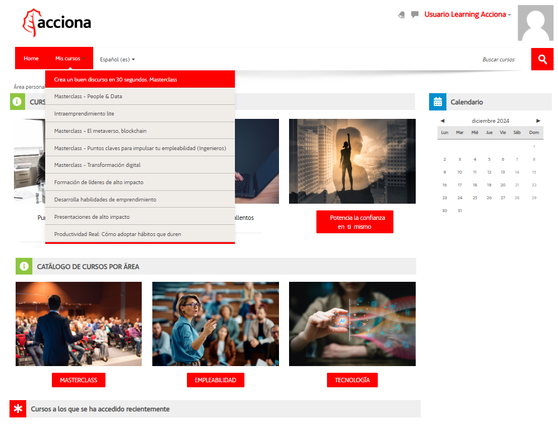558x447 pixels.
Task: Open the Mis cursos menu
Action: (68, 59)
